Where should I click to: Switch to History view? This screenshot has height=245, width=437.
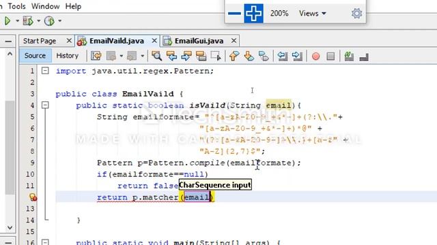pos(67,56)
